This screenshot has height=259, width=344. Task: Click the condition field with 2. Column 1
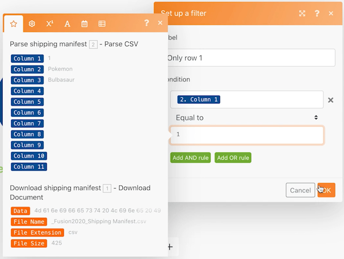247,100
